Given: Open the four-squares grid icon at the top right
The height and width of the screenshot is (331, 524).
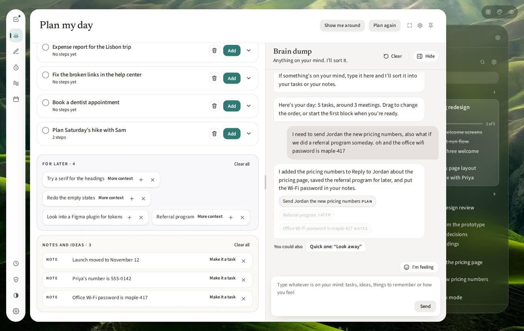Looking at the screenshot, I should pyautogui.click(x=488, y=12).
